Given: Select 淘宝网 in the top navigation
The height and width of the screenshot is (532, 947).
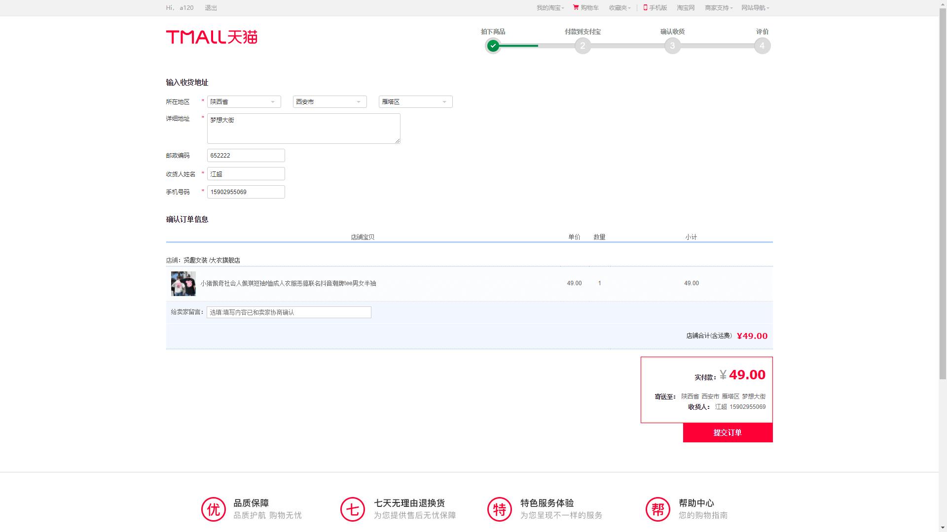Looking at the screenshot, I should click(686, 7).
